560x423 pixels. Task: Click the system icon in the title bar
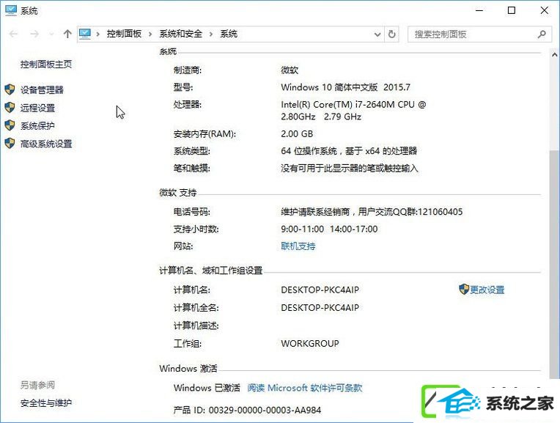[11, 10]
